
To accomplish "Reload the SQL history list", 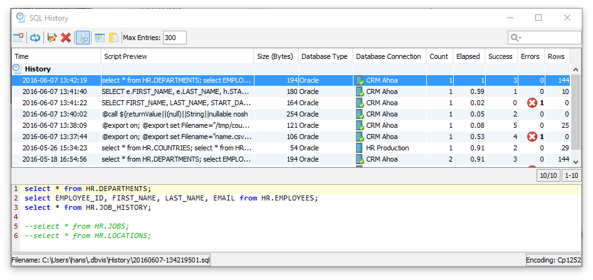I will (x=35, y=38).
